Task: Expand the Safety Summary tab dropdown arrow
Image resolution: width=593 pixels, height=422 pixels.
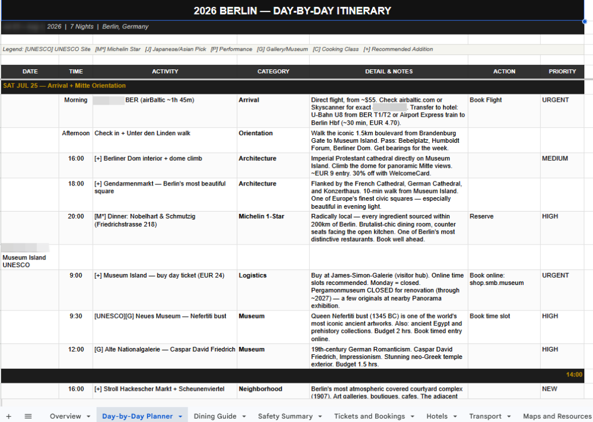Action: click(320, 416)
